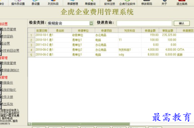The width and height of the screenshot is (194, 128).
Task: Open 修改密码 in the top toolbar
Action: tap(146, 3)
